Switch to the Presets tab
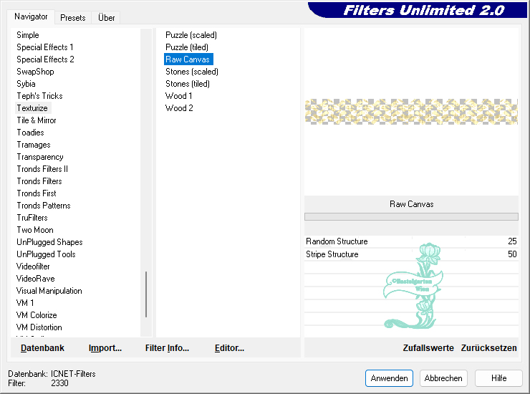This screenshot has height=394, width=530. (72, 17)
